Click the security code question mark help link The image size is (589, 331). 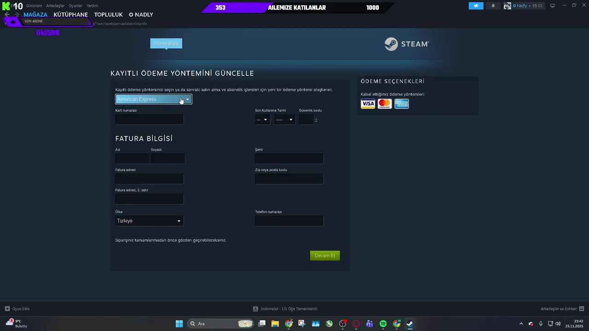tap(316, 120)
